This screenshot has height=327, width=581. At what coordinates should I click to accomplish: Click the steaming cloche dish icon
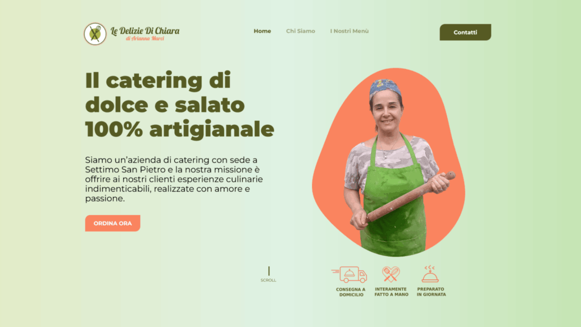click(x=430, y=274)
